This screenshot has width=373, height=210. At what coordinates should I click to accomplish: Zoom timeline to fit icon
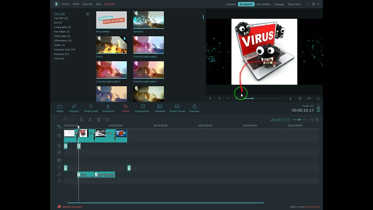[x=278, y=120]
